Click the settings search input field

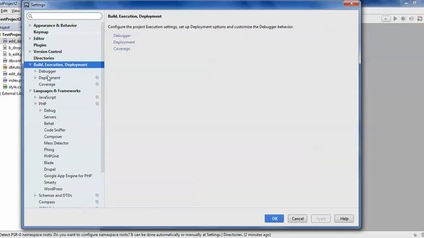click(65, 16)
